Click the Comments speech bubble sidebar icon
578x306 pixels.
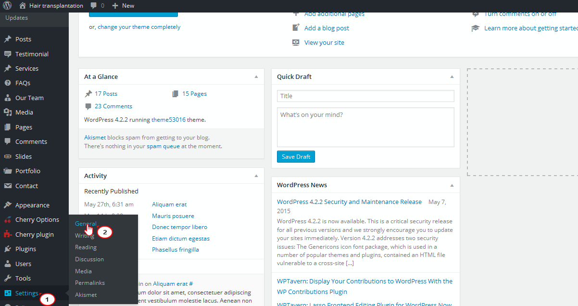7,141
